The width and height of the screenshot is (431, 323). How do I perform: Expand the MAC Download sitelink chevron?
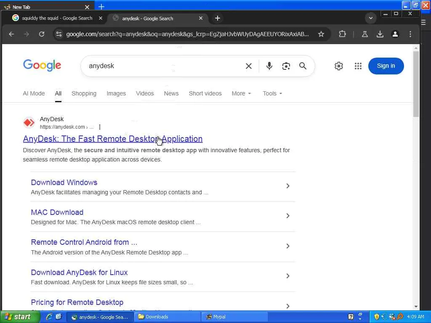[x=287, y=216]
